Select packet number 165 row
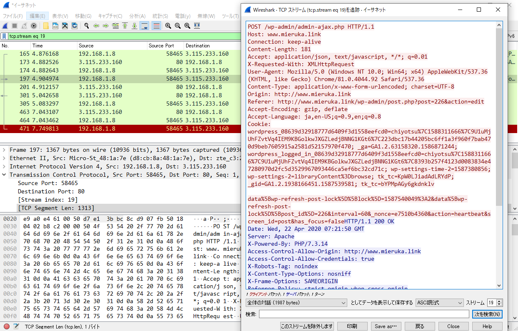The image size is (518, 331). tap(121, 54)
